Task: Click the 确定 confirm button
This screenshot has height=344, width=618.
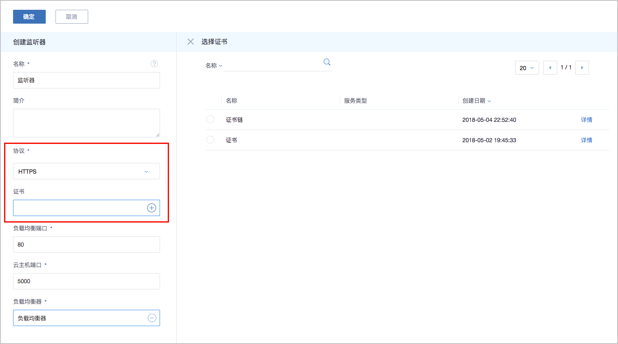Action: pos(29,17)
